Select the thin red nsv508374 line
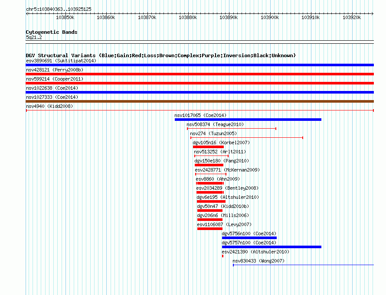The image size is (386, 295). (x=232, y=129)
